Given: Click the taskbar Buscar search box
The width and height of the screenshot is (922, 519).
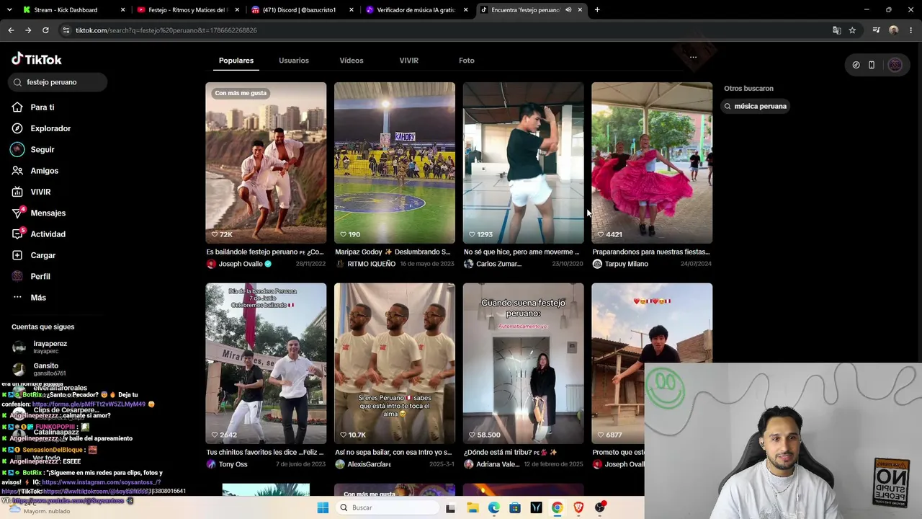Looking at the screenshot, I should pos(388,507).
